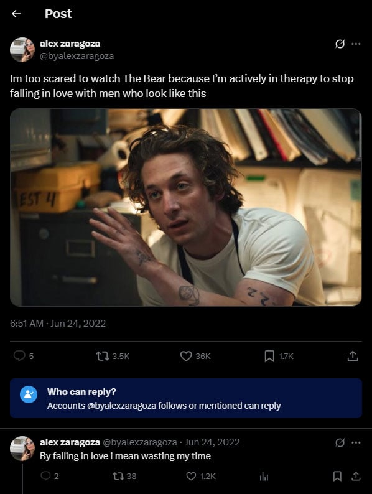Open more options on main post

[x=356, y=44]
